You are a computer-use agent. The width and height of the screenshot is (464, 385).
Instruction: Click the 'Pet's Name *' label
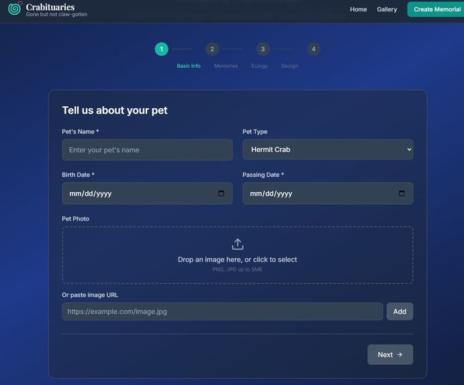(x=81, y=132)
